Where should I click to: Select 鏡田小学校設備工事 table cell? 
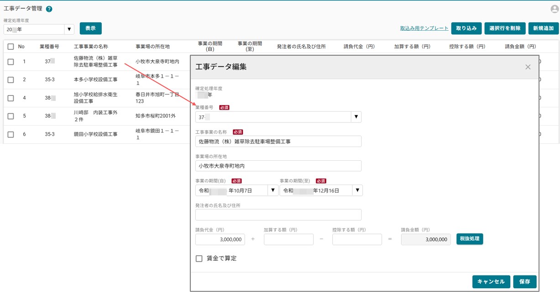pos(96,134)
